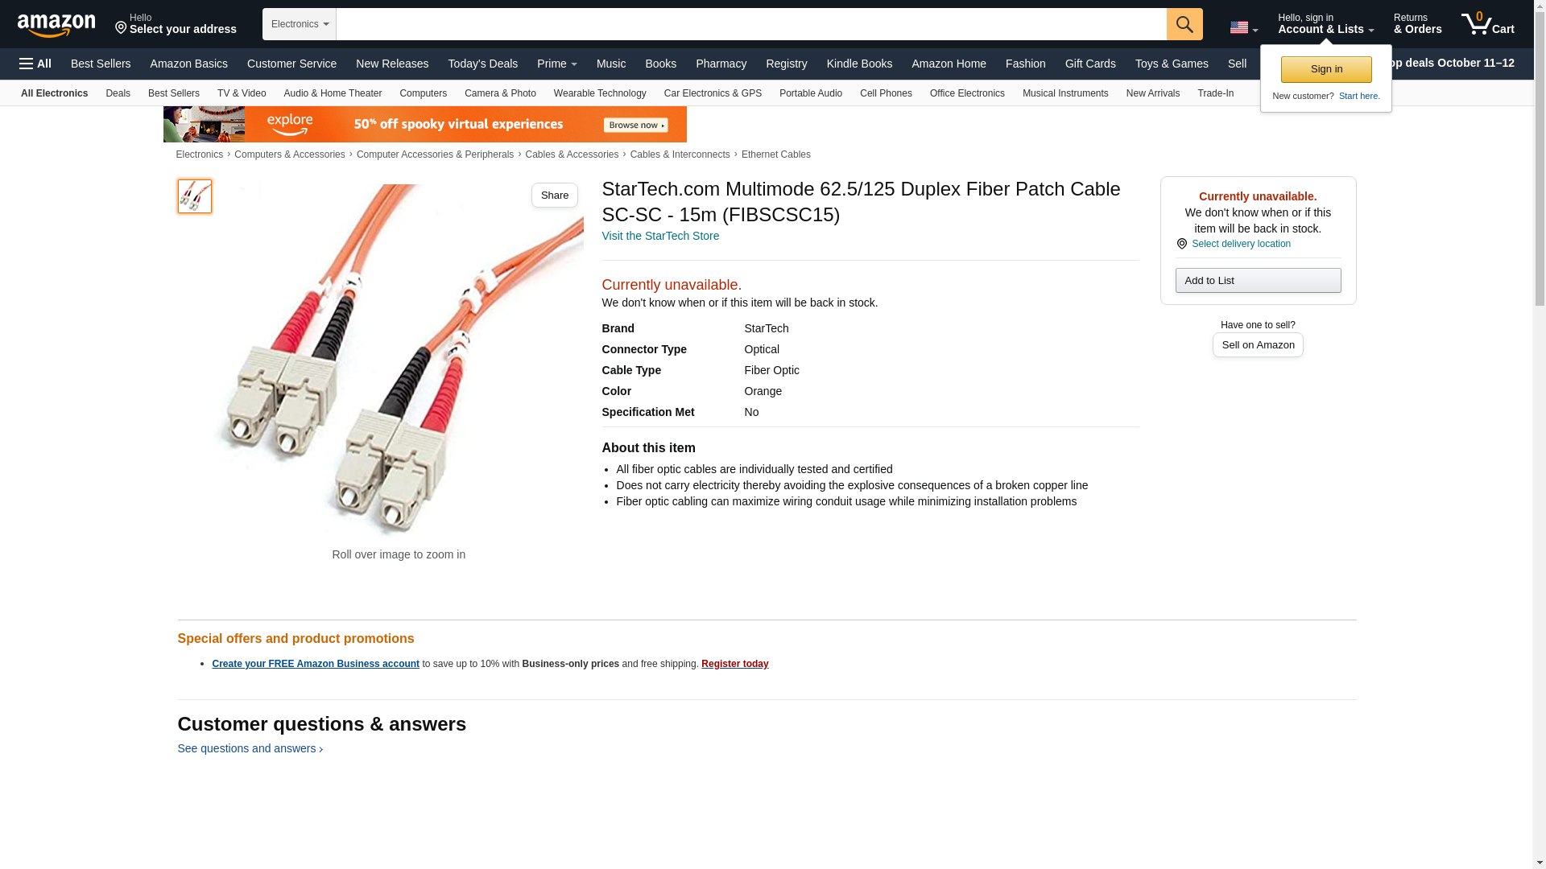Expand the Prime dropdown menu
Screen dimensions: 1546x869
tap(557, 64)
